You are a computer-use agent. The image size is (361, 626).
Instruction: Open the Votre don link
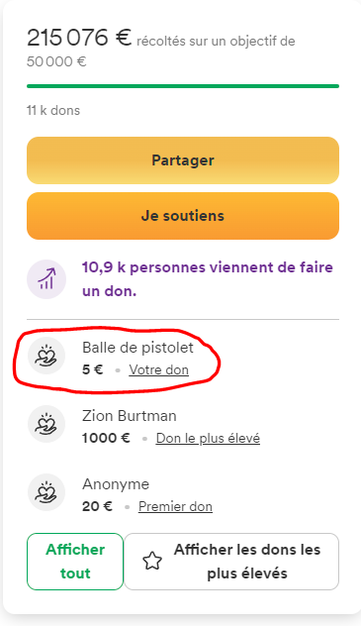[x=158, y=370]
